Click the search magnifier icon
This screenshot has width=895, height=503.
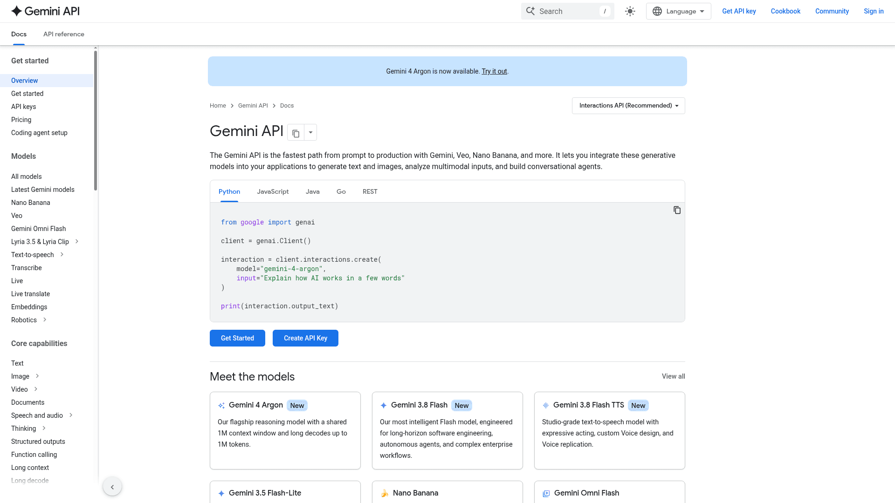click(530, 11)
